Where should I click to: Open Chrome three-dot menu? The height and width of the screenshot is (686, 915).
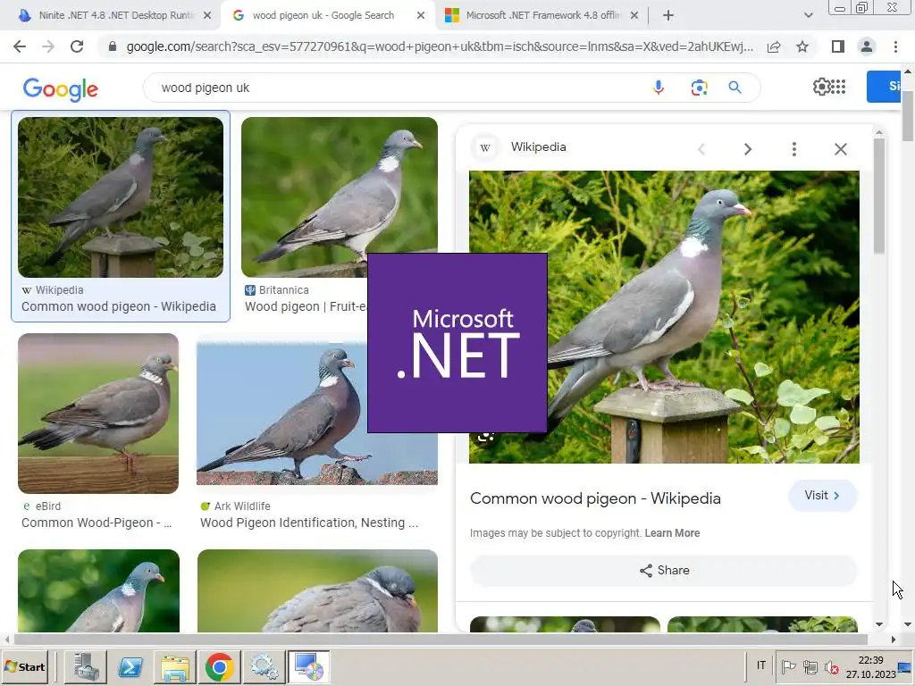(895, 46)
